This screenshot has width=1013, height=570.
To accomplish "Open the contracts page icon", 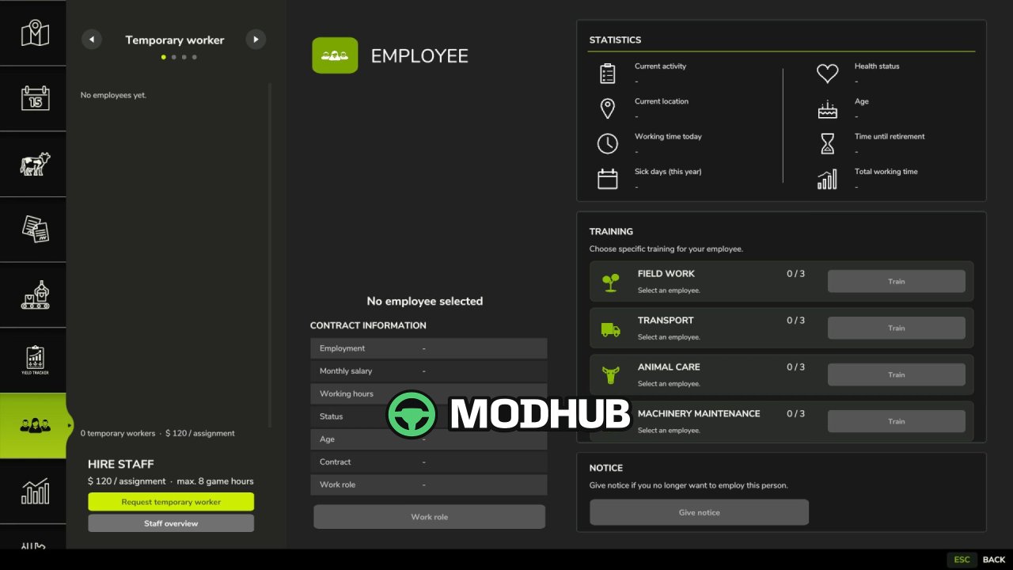I will 35,230.
